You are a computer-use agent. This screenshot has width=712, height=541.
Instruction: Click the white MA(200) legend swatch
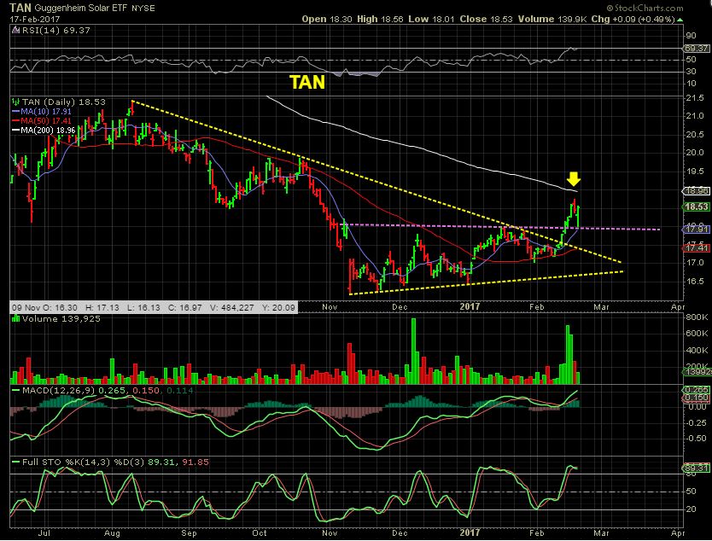[16, 131]
